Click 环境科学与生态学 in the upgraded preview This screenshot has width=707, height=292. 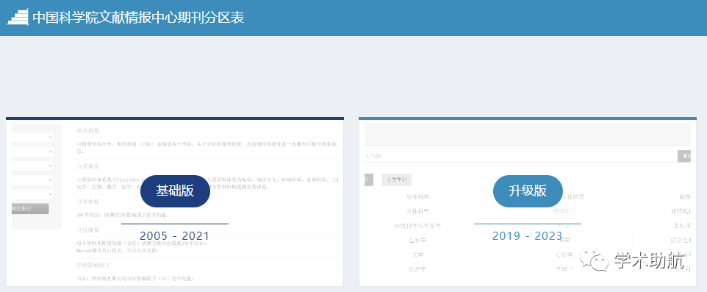417,226
